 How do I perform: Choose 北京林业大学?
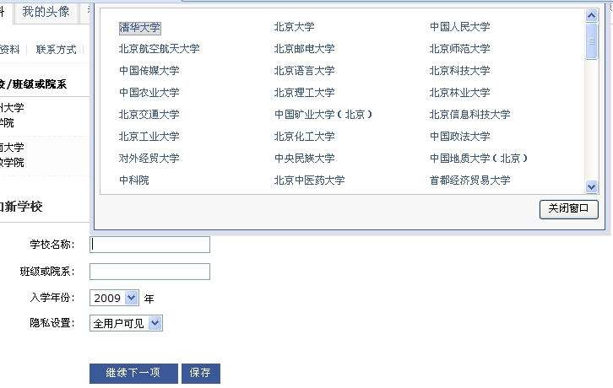point(459,93)
